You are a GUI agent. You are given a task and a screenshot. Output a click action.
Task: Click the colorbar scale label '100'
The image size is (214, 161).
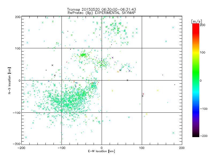202,52
